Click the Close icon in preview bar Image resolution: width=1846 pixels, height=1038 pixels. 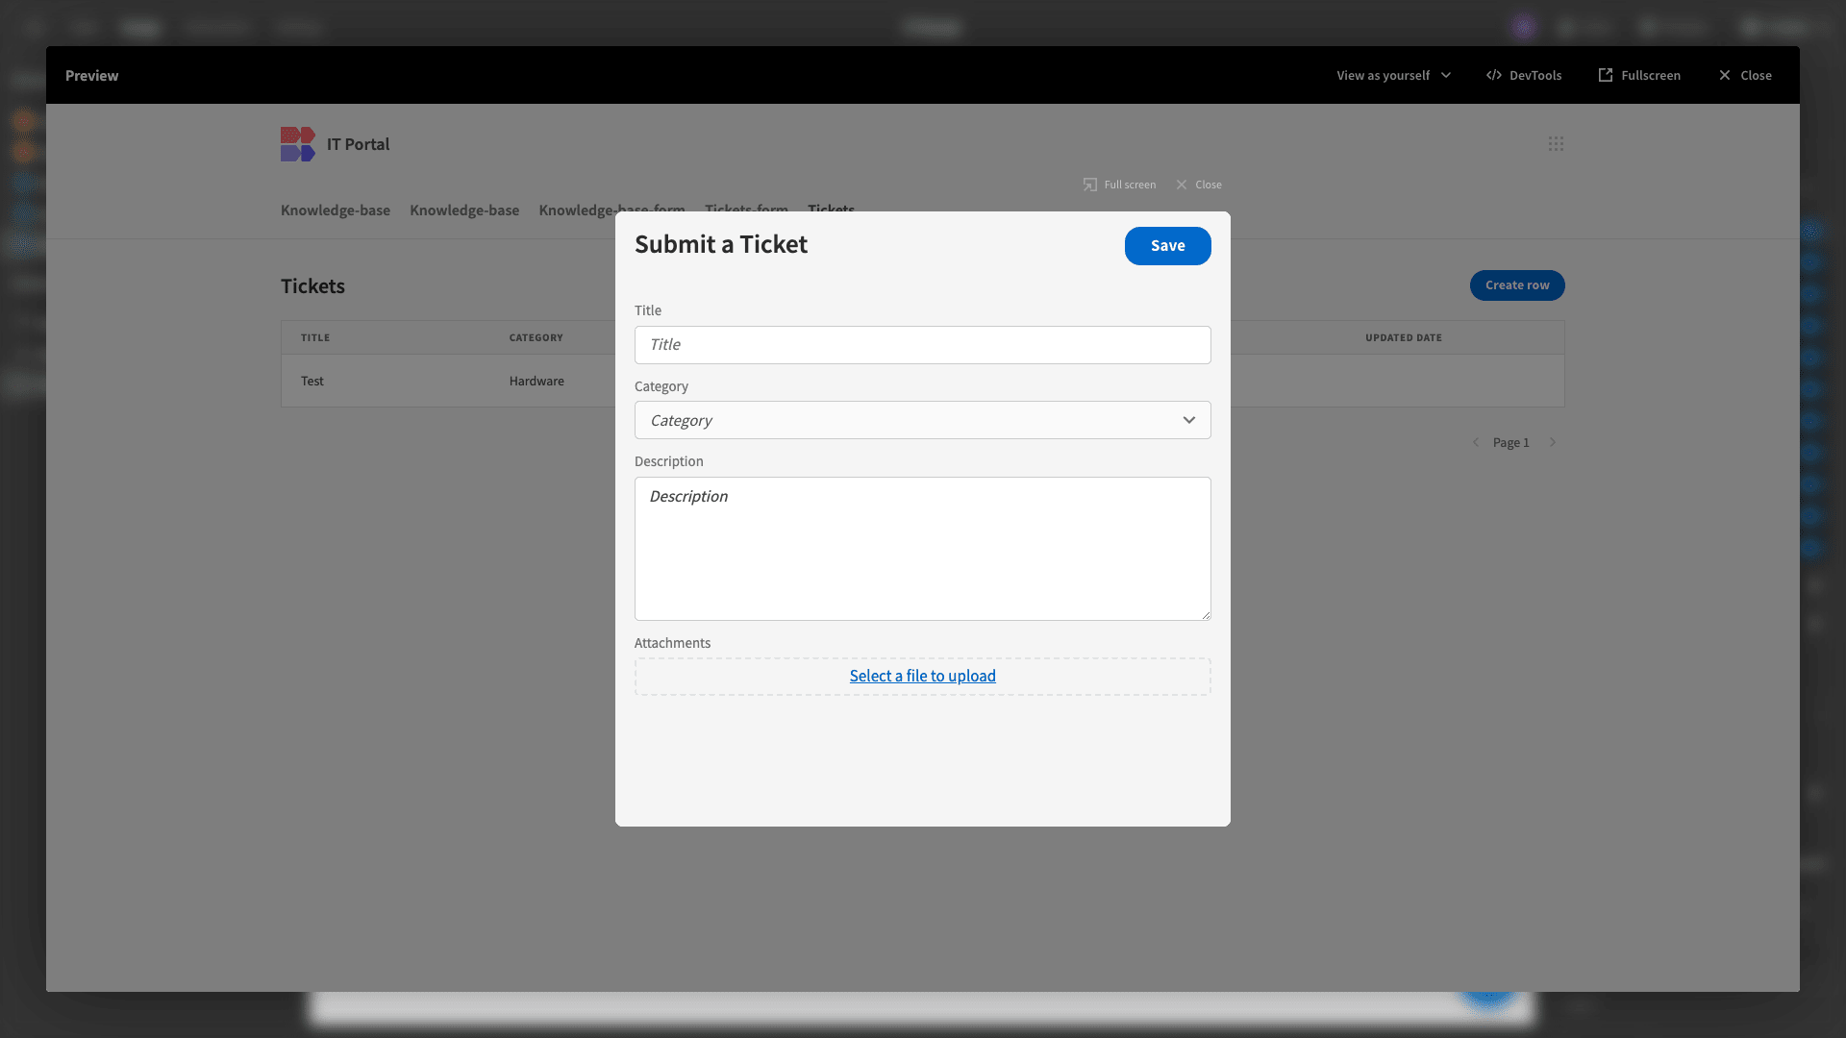(1724, 75)
